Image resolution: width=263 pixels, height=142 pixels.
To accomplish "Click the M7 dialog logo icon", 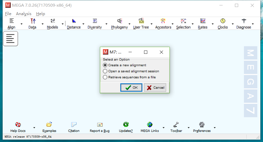I will click(105, 52).
